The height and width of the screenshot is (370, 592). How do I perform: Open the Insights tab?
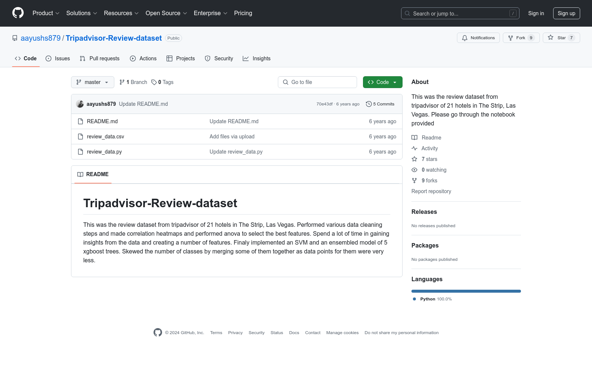click(257, 58)
